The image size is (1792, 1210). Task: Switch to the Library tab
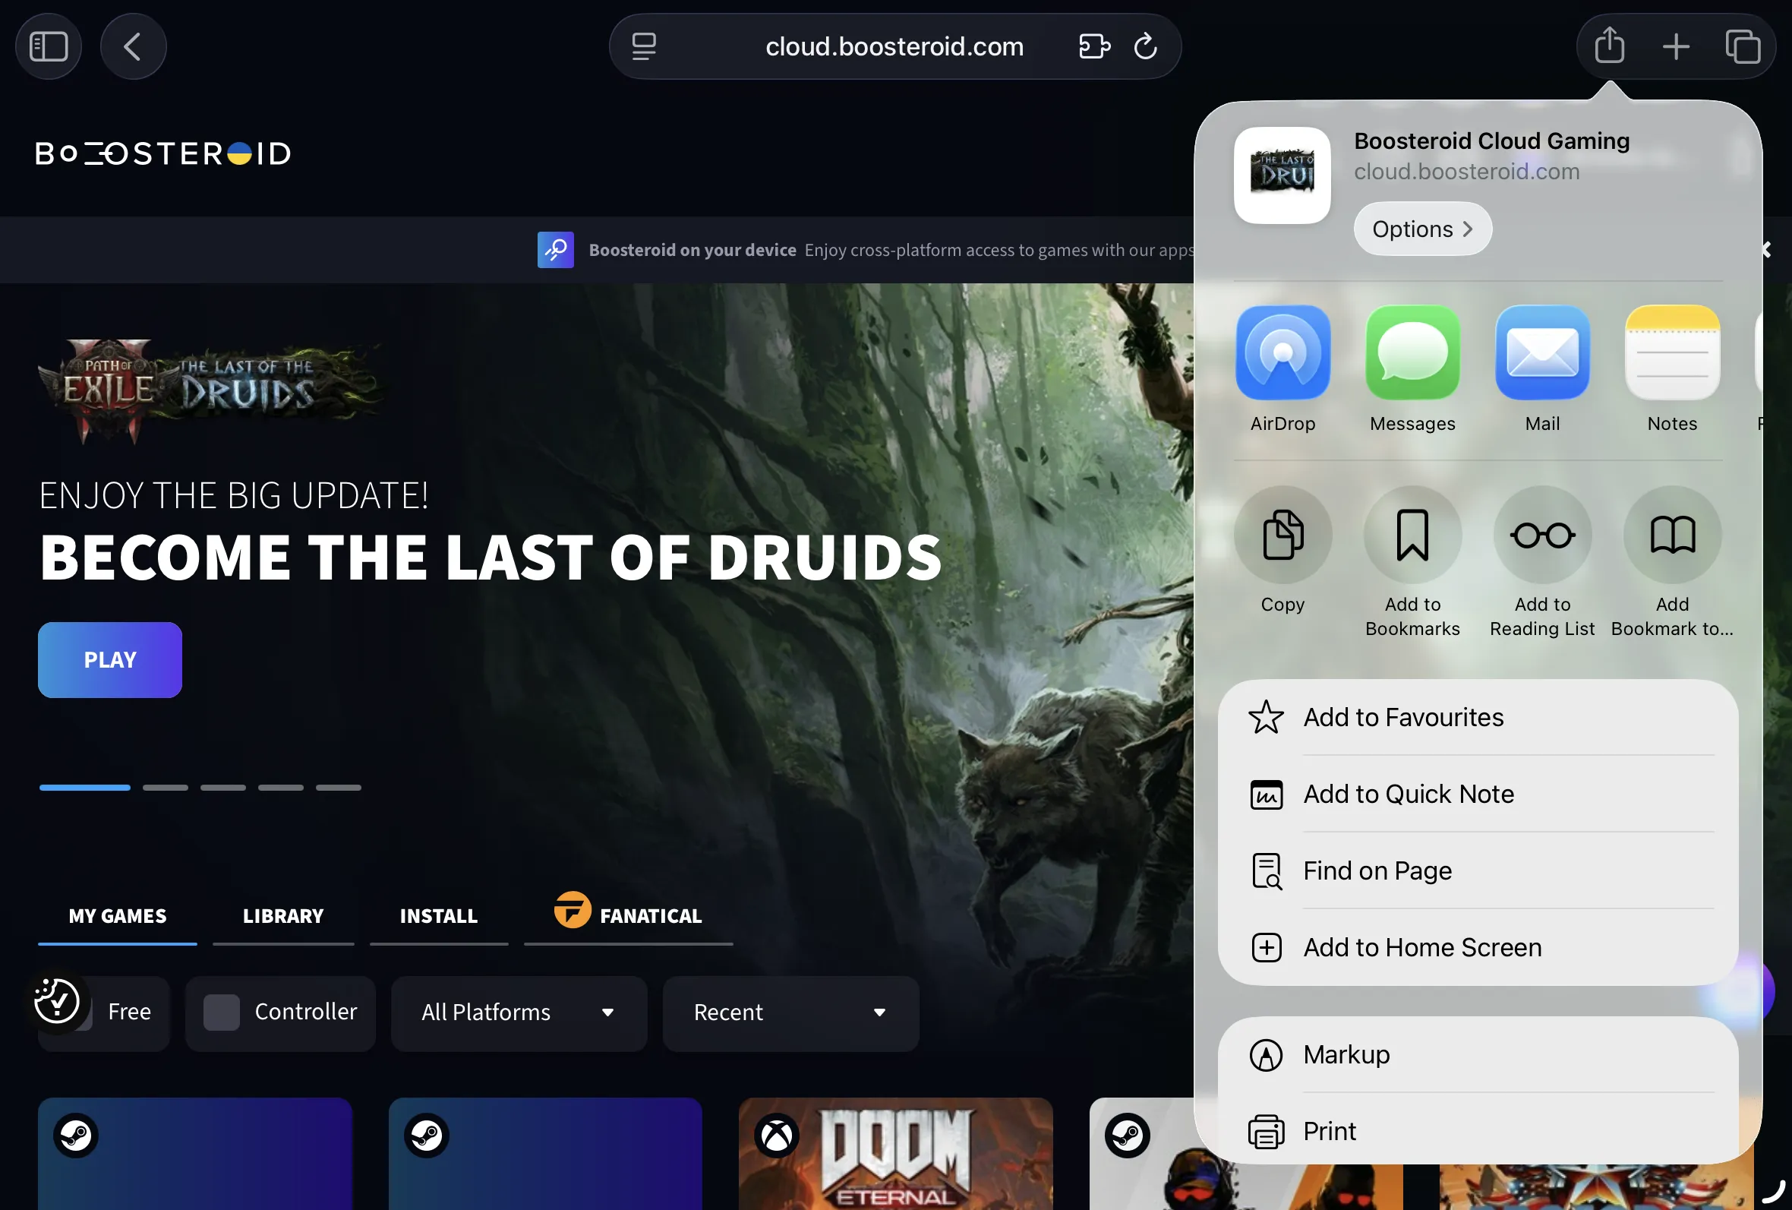(283, 916)
